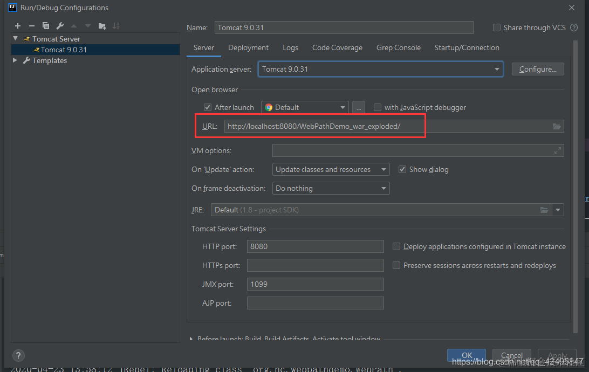Open the JRE dropdown arrow
This screenshot has height=372, width=589.
(x=558, y=210)
